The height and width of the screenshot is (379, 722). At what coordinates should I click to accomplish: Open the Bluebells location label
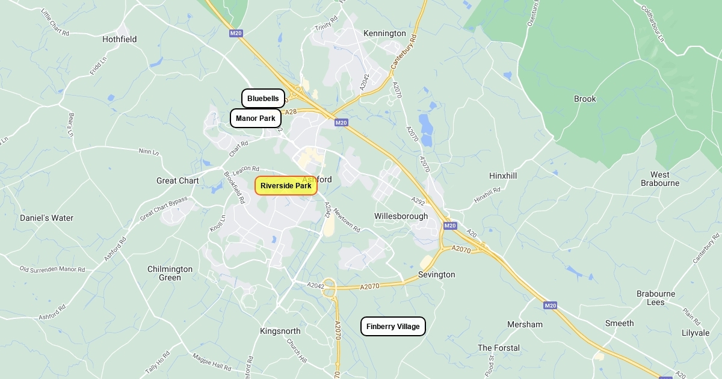pos(263,99)
